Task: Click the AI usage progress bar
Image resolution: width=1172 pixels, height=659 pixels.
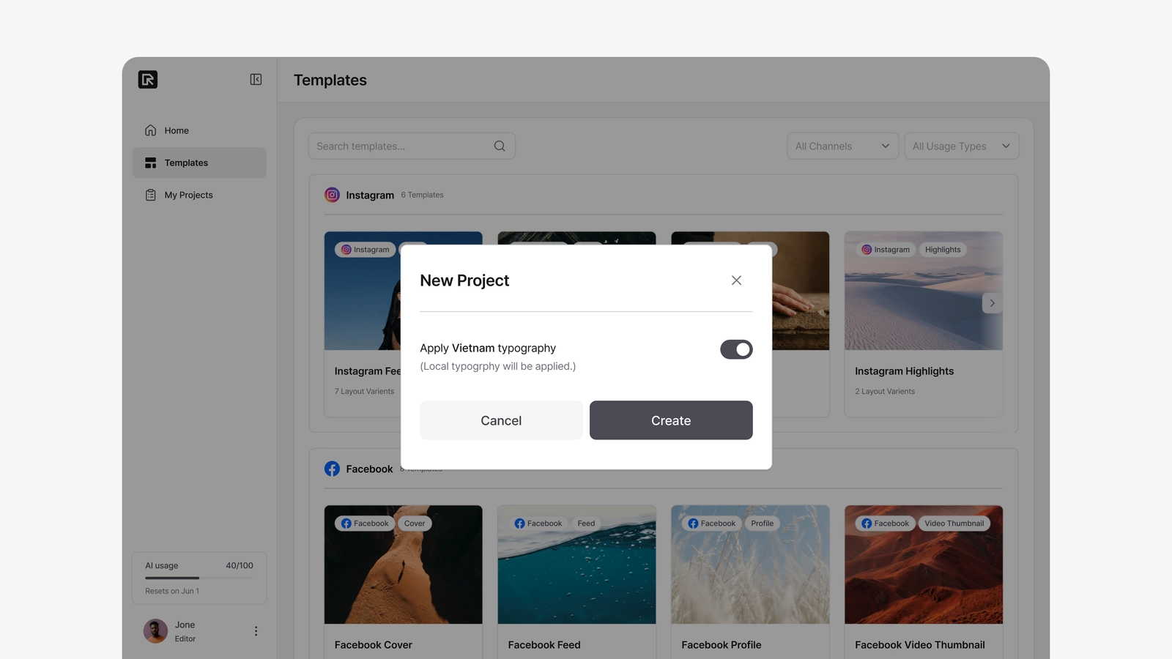Action: coord(199,578)
